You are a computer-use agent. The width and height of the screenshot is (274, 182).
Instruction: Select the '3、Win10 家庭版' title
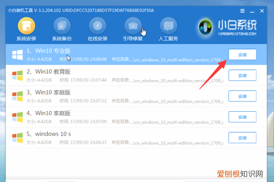(48, 92)
